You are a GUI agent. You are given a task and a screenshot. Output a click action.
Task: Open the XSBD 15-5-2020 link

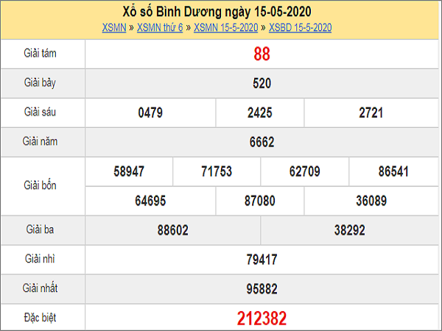click(301, 28)
